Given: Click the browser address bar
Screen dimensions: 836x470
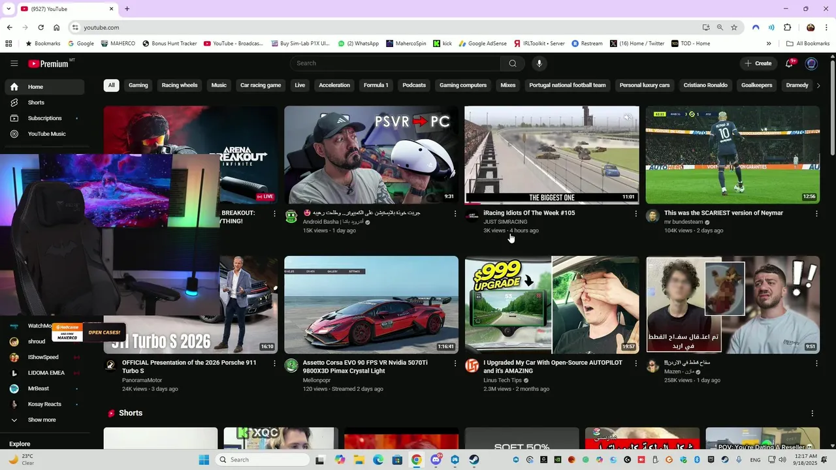Looking at the screenshot, I should point(385,27).
